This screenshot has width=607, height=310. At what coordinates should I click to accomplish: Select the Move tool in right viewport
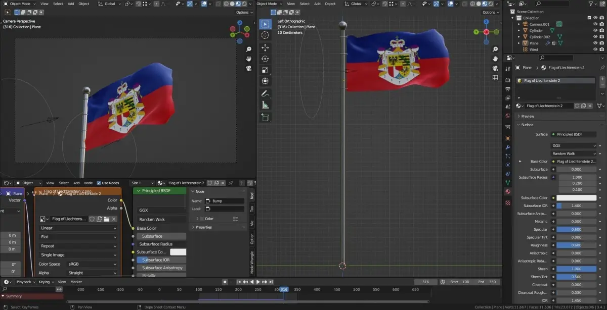coord(265,47)
